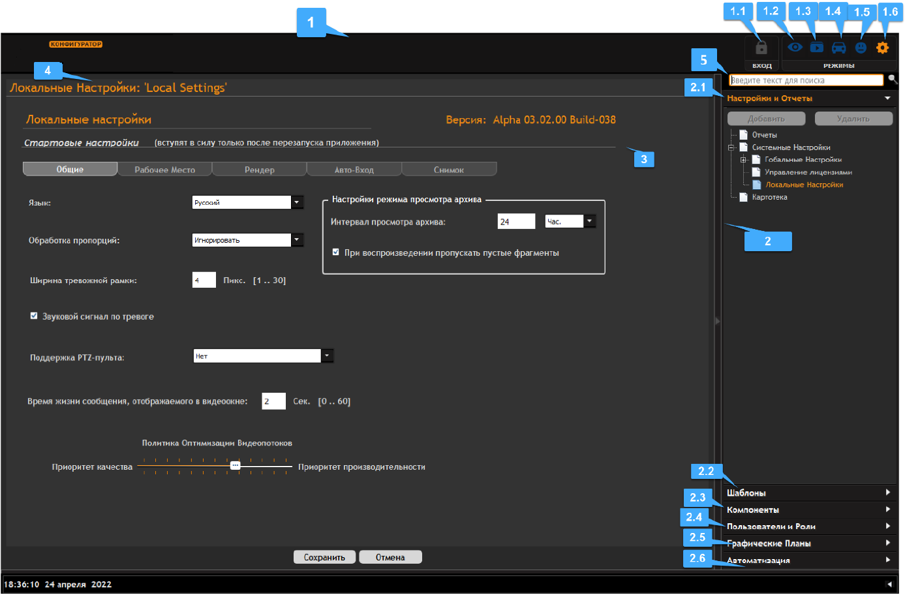Click the Отмена button
This screenshot has width=905, height=595.
390,557
